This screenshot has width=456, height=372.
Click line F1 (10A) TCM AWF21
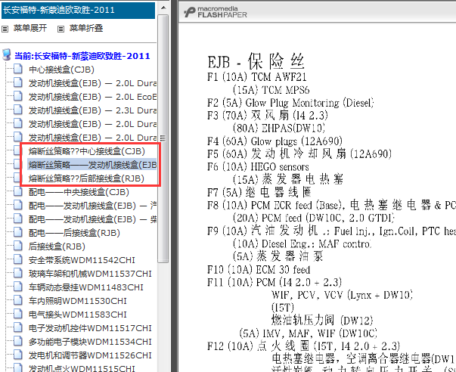coord(257,77)
